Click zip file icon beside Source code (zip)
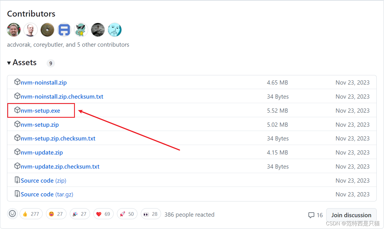This screenshot has width=384, height=229. [17, 180]
